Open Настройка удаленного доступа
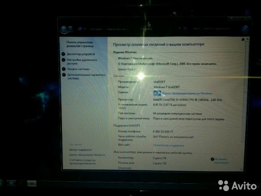Viewport: 261px width, 196px height. (x=82, y=62)
